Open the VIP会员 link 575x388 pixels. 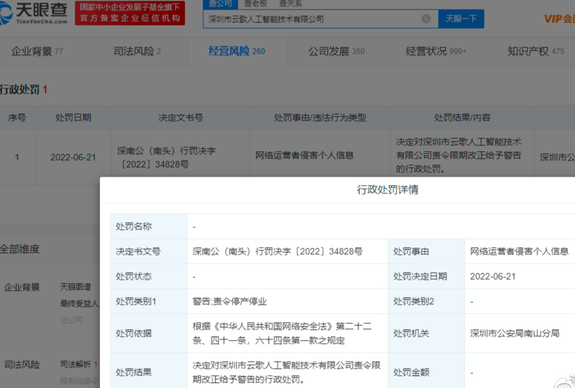coord(559,19)
